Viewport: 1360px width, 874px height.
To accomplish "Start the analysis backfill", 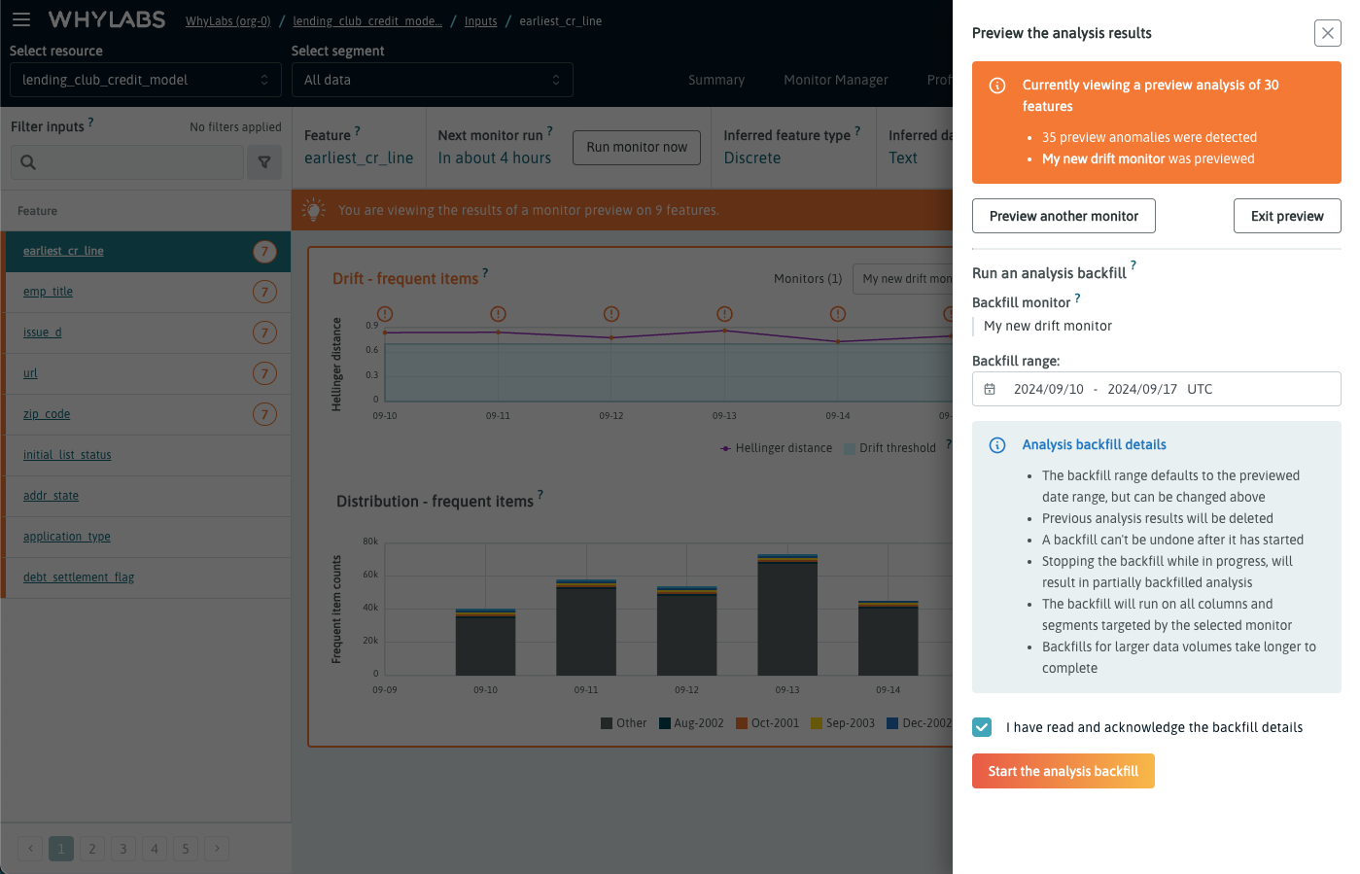I will click(x=1063, y=771).
